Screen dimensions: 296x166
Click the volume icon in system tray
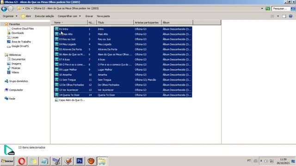pos(266,161)
